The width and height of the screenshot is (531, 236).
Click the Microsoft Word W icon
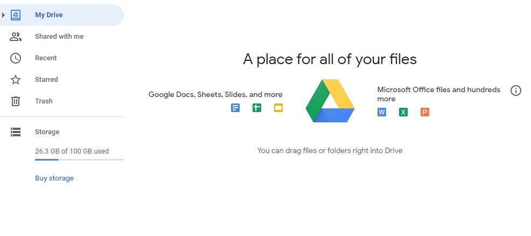[382, 112]
